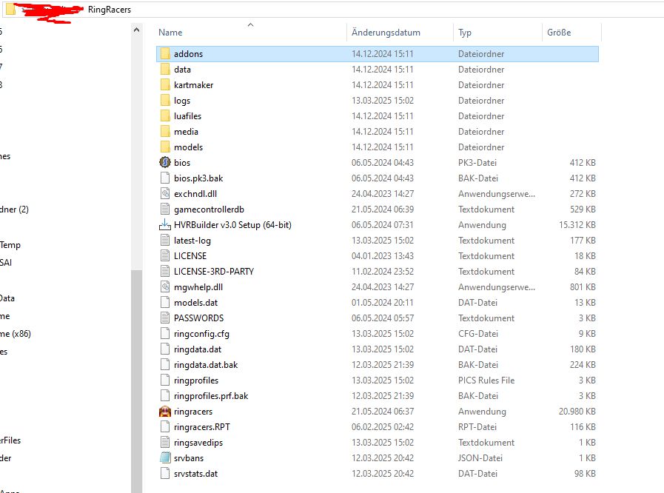
Task: Click the CFG-Datei type text
Action: click(x=477, y=334)
